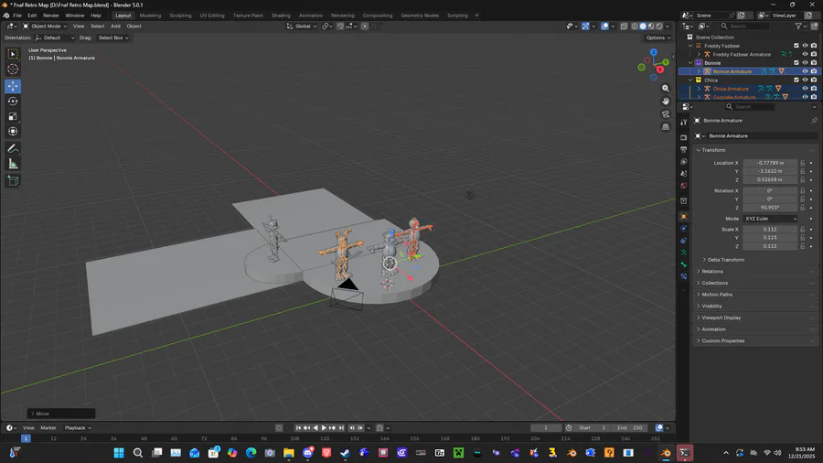Open the Output properties tab
The height and width of the screenshot is (463, 823).
tap(683, 150)
